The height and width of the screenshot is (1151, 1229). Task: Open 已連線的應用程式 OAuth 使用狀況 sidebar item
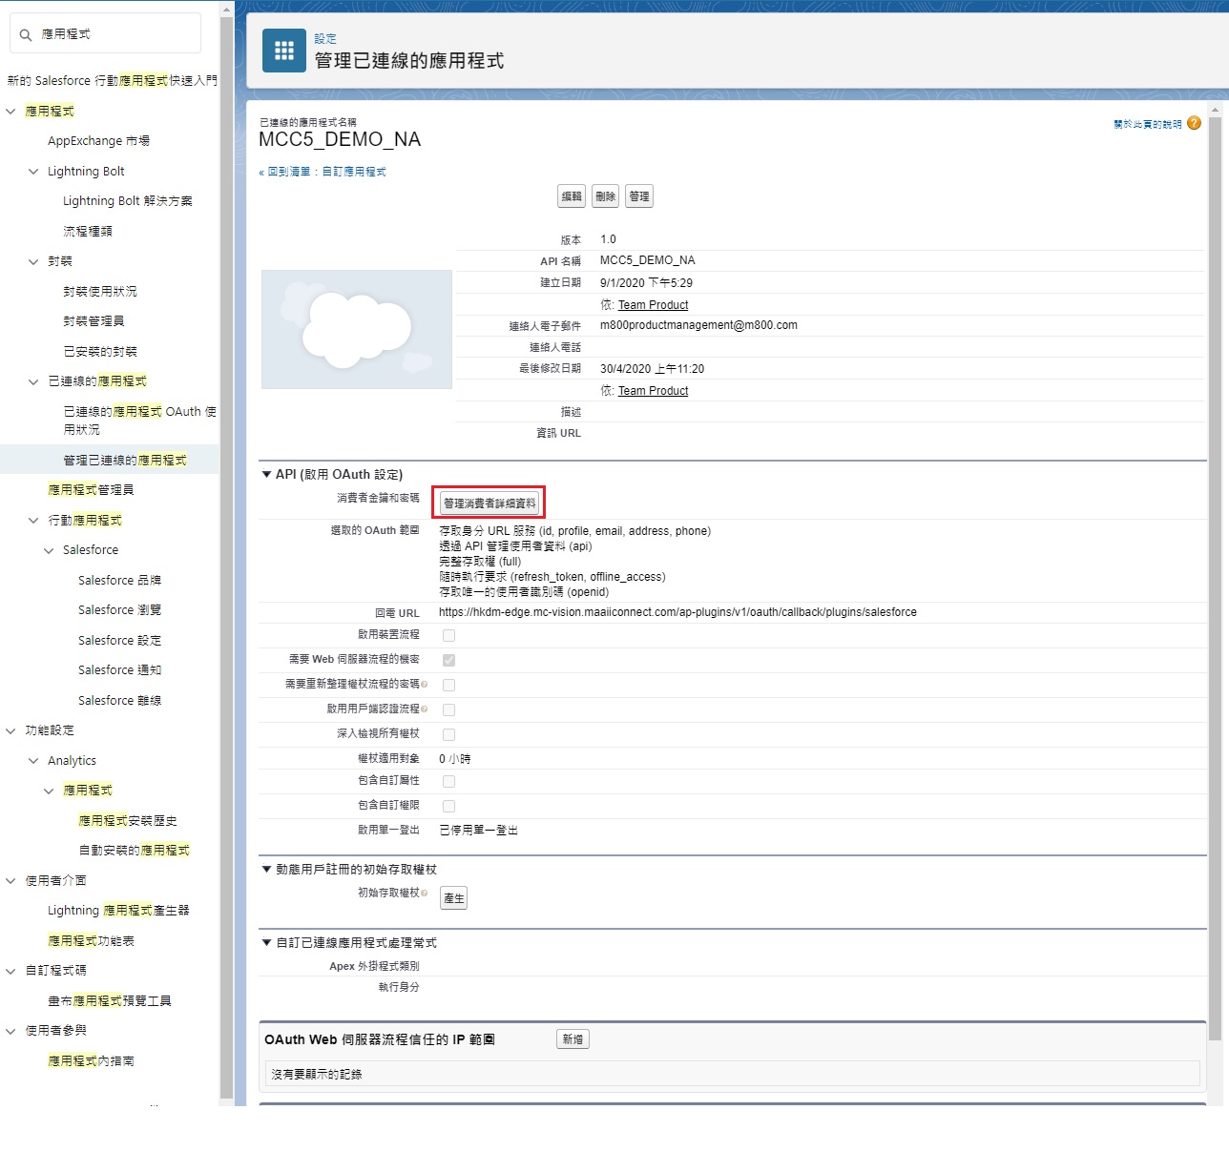point(139,421)
